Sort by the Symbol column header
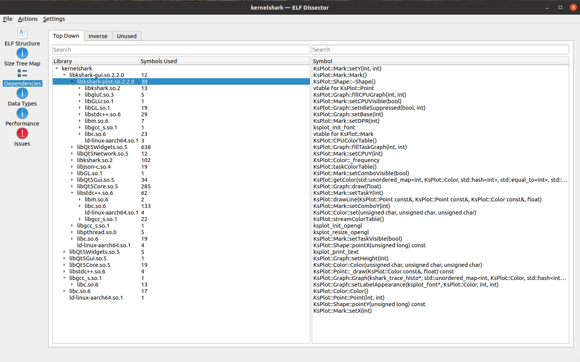This screenshot has width=580, height=362. (x=440, y=61)
